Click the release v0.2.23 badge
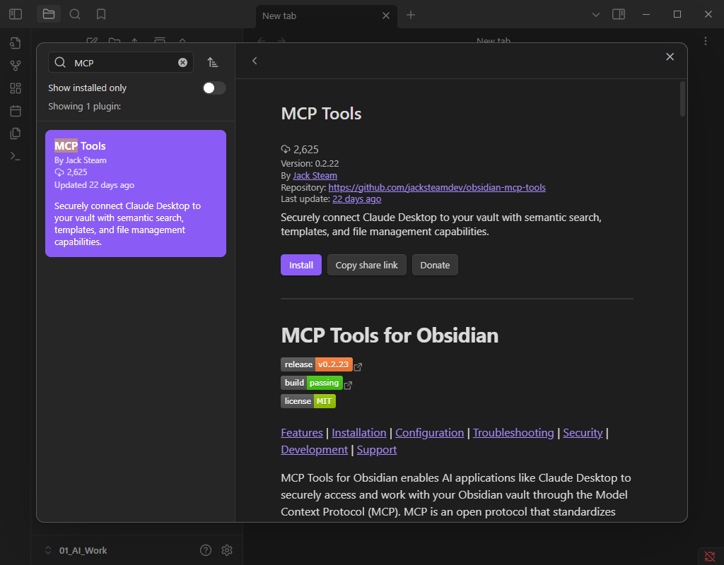The height and width of the screenshot is (565, 724). coord(317,364)
